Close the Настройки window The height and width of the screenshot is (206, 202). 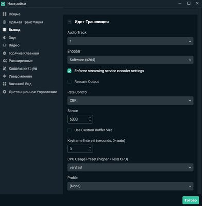coord(197,3)
